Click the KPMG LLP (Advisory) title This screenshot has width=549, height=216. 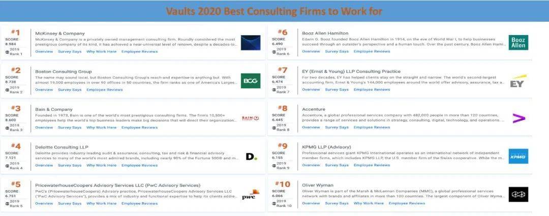click(x=326, y=147)
